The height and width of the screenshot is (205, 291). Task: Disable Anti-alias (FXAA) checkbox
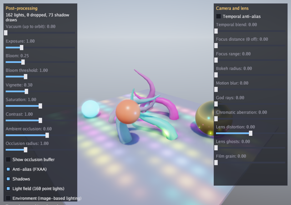pos(8,169)
